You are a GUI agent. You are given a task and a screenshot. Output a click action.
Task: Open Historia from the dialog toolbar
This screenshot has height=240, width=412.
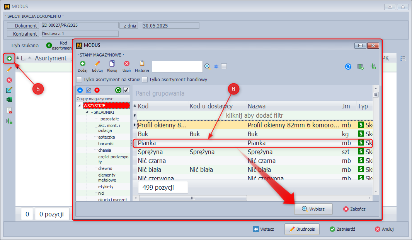[142, 64]
